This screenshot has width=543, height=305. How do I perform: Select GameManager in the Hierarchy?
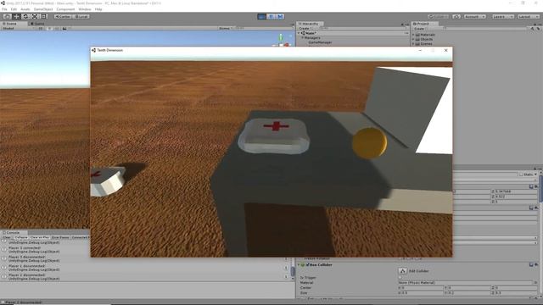(320, 42)
